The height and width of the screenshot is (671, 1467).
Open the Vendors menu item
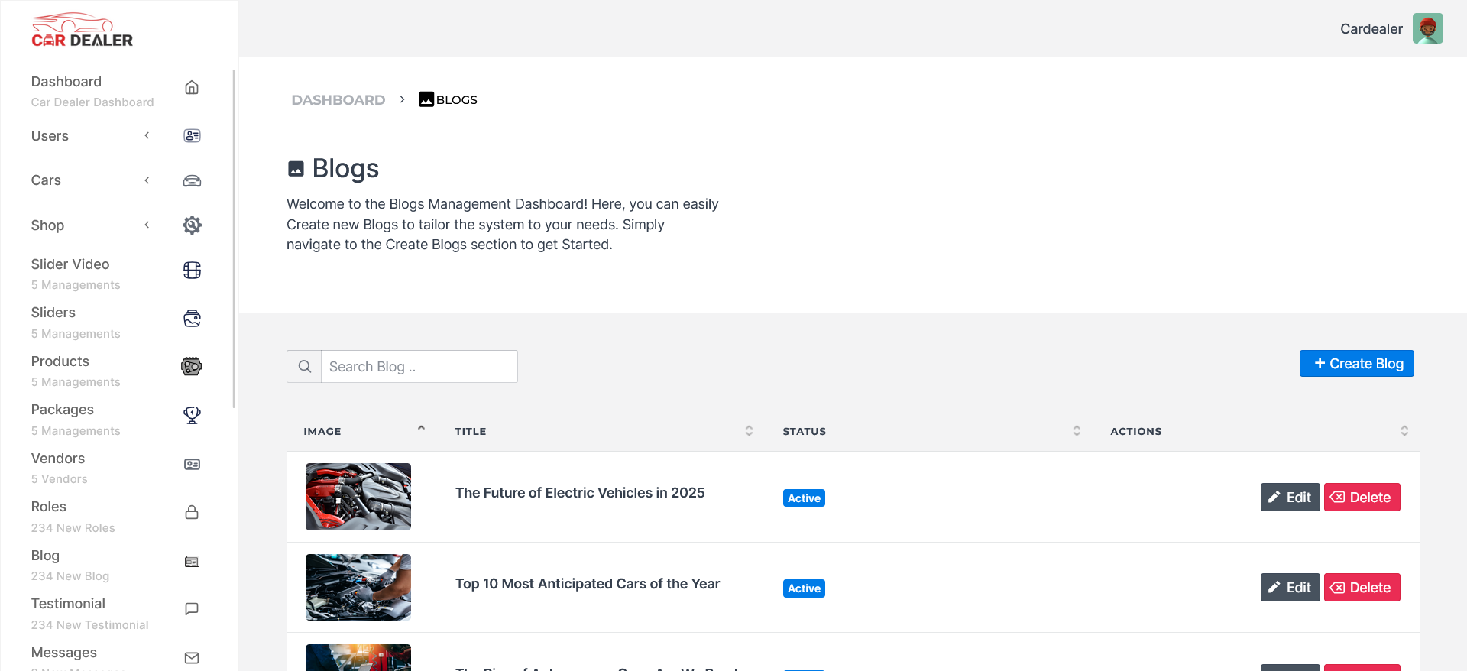click(x=58, y=459)
